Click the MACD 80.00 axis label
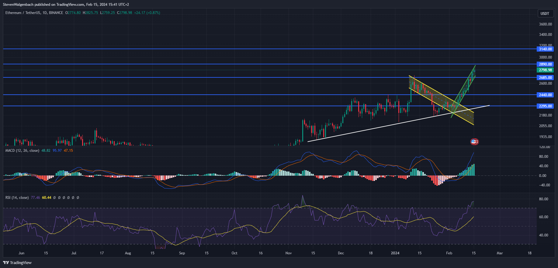 pyautogui.click(x=544, y=157)
